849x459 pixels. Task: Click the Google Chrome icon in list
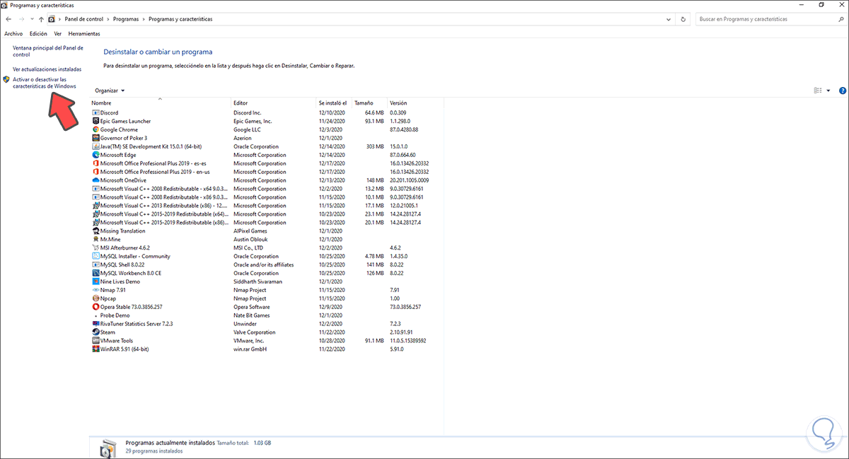(x=96, y=130)
